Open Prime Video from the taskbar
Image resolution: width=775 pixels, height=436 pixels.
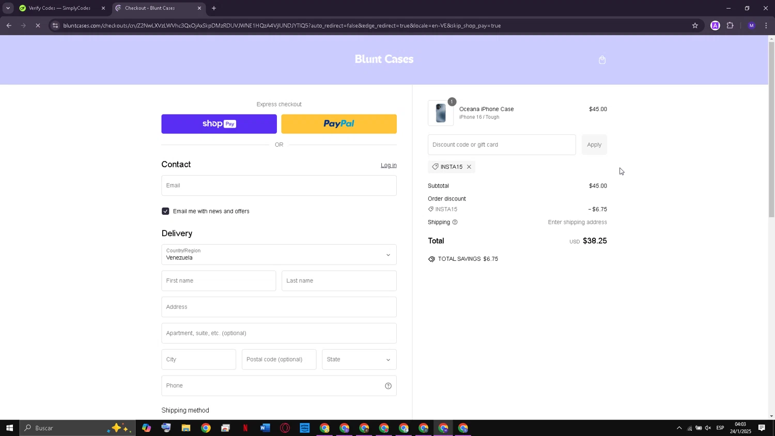coord(304,428)
